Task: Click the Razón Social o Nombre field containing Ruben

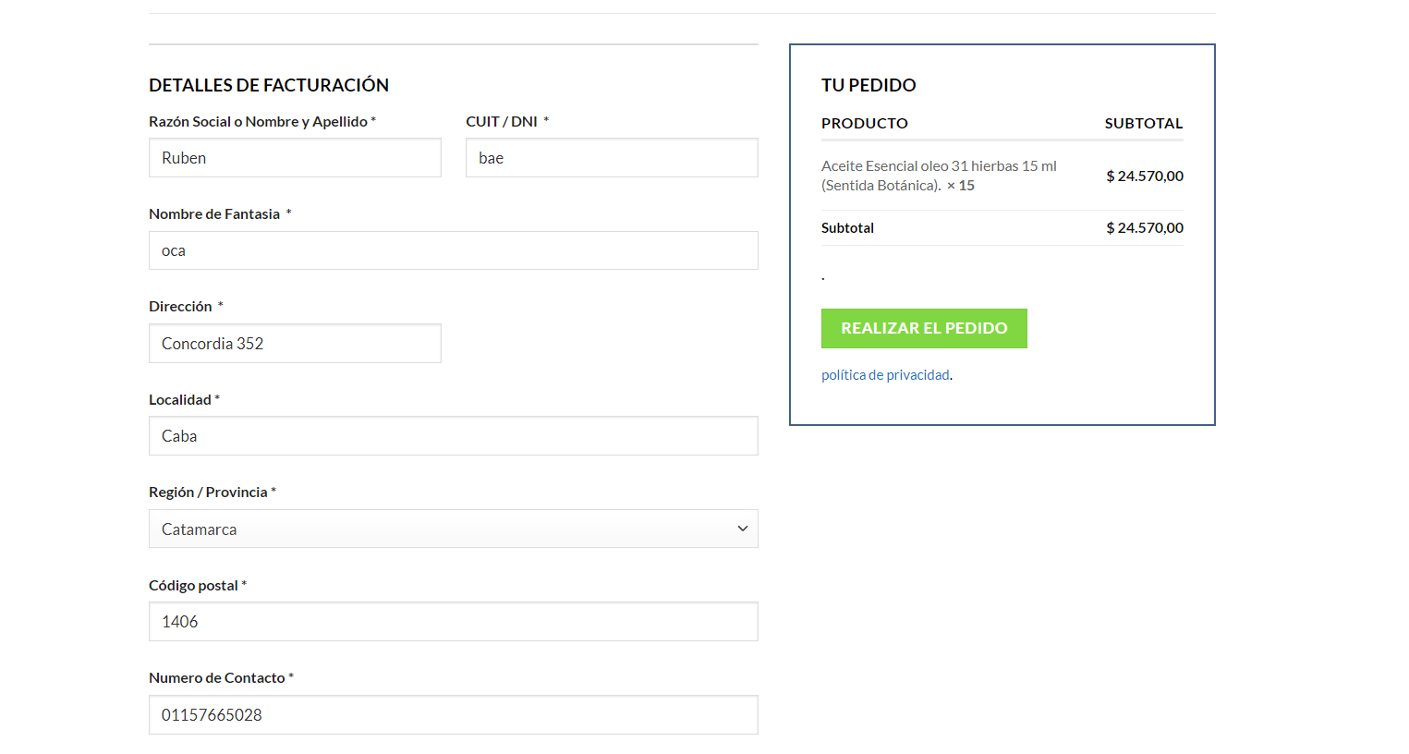Action: pyautogui.click(x=295, y=158)
